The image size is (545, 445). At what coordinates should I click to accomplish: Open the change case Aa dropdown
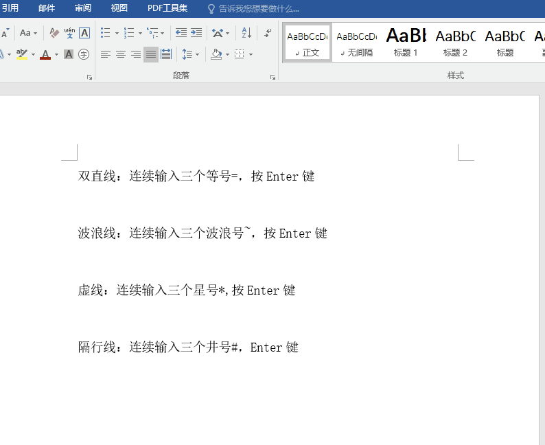[28, 33]
